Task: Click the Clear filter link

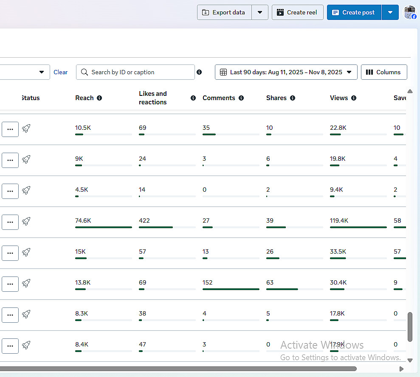Action: click(x=60, y=72)
